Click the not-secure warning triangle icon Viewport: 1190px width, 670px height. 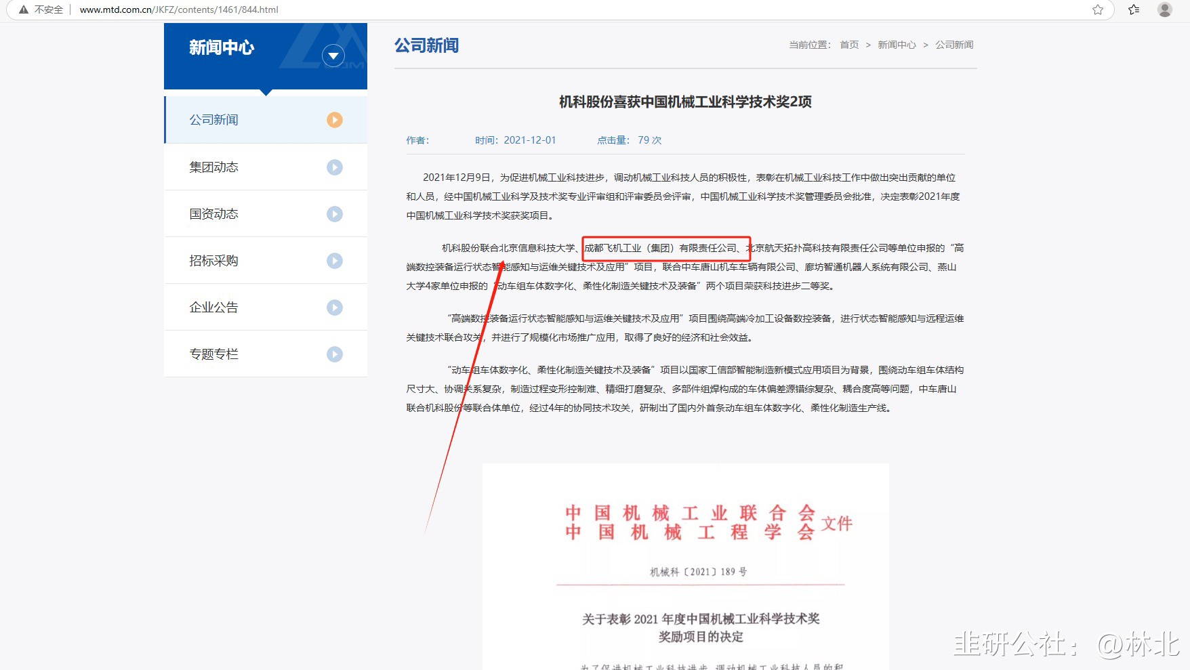point(24,9)
